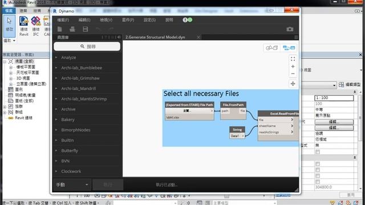Image resolution: width=365 pixels, height=205 pixels.
Task: Open the Select dropdown under Modify
Action: coord(9,40)
